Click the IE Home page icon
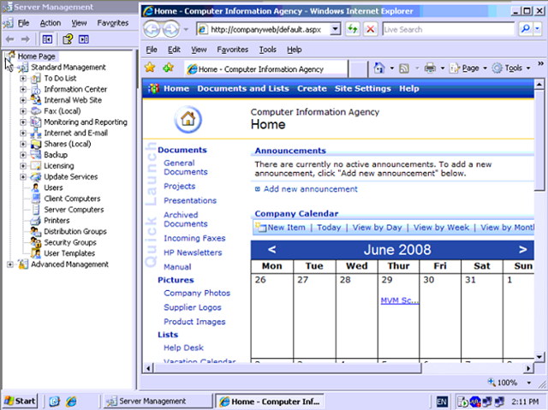The height and width of the screenshot is (410, 548). pyautogui.click(x=378, y=68)
